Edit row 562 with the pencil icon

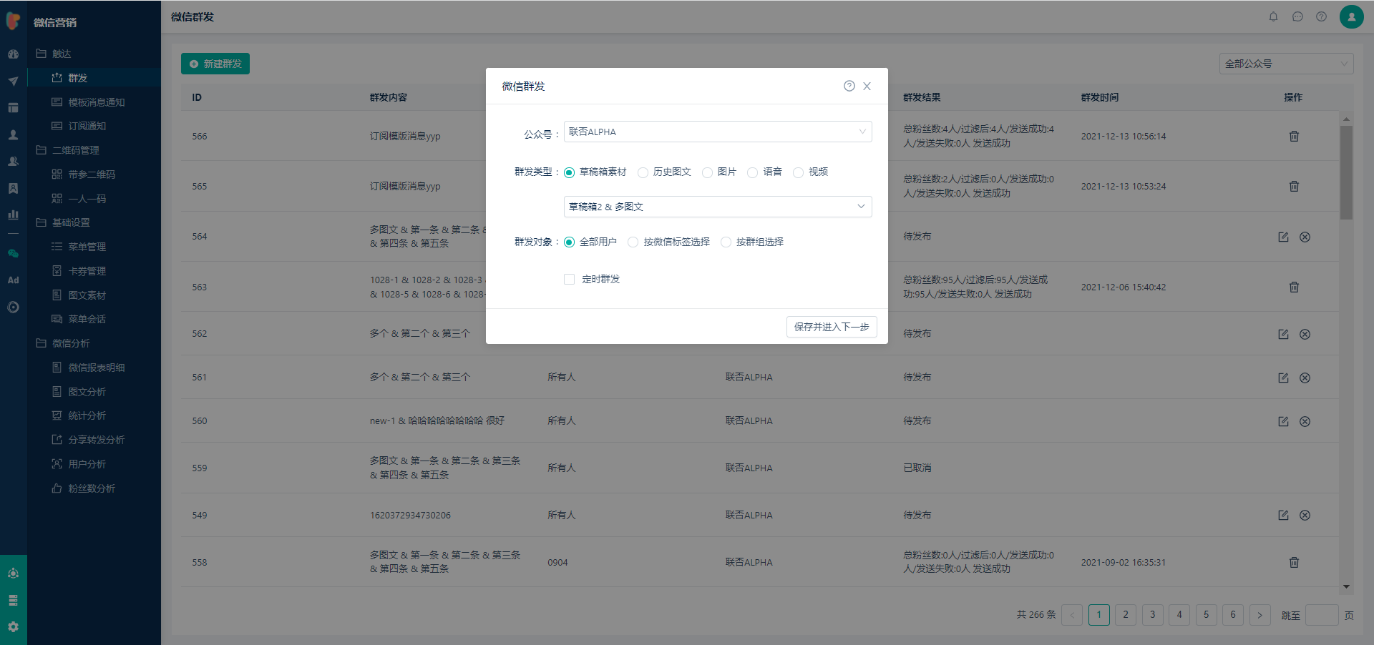(1283, 334)
